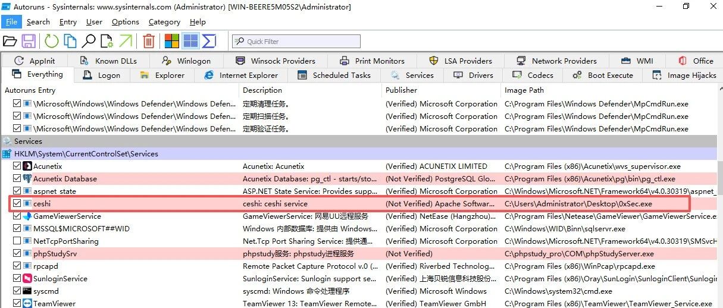Switch to the Scheduled Tasks tab
723x308 pixels.
pyautogui.click(x=334, y=76)
